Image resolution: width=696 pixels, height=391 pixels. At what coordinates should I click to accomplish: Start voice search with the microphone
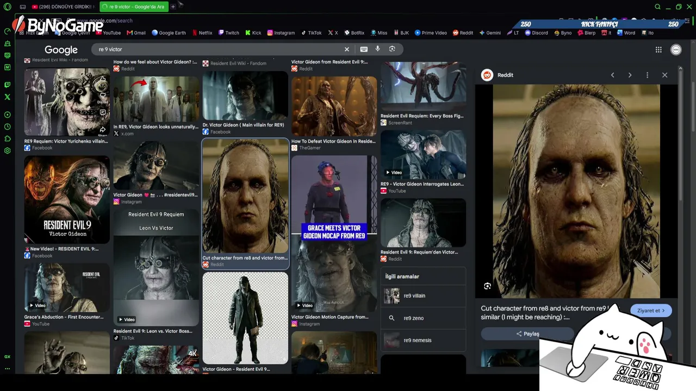378,49
